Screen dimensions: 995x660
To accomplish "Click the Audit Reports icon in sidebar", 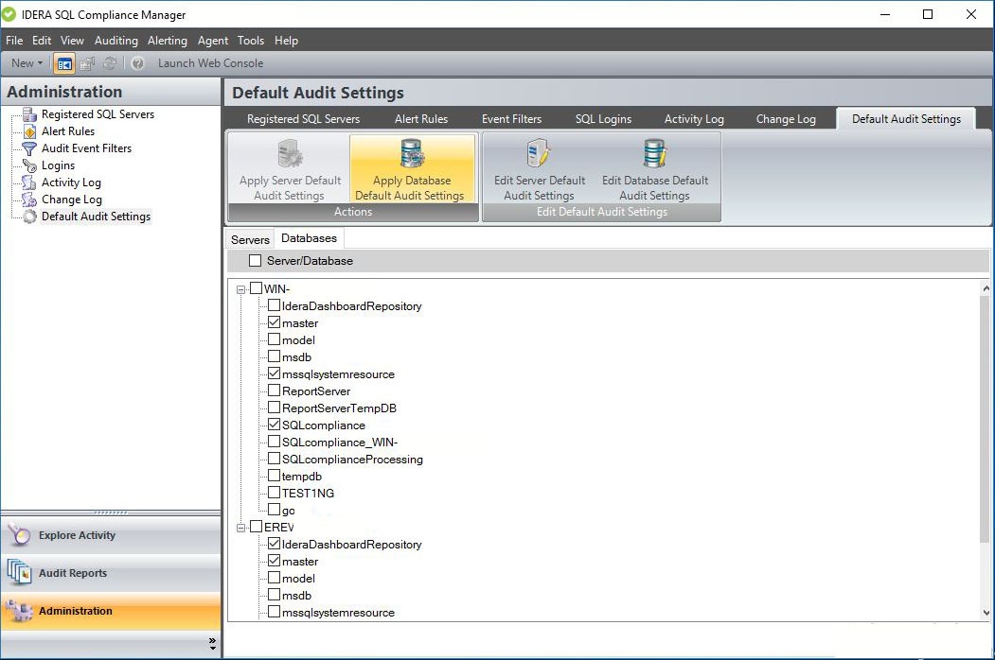I will point(19,573).
